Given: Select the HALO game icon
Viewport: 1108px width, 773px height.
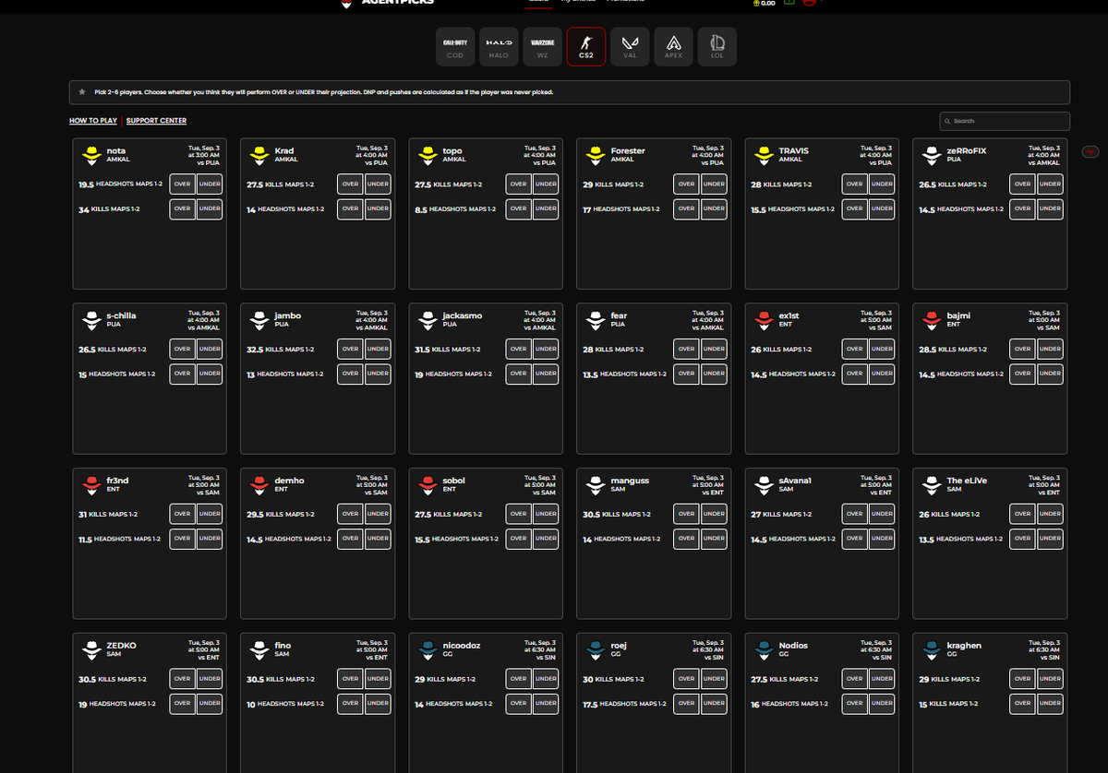Looking at the screenshot, I should point(499,46).
